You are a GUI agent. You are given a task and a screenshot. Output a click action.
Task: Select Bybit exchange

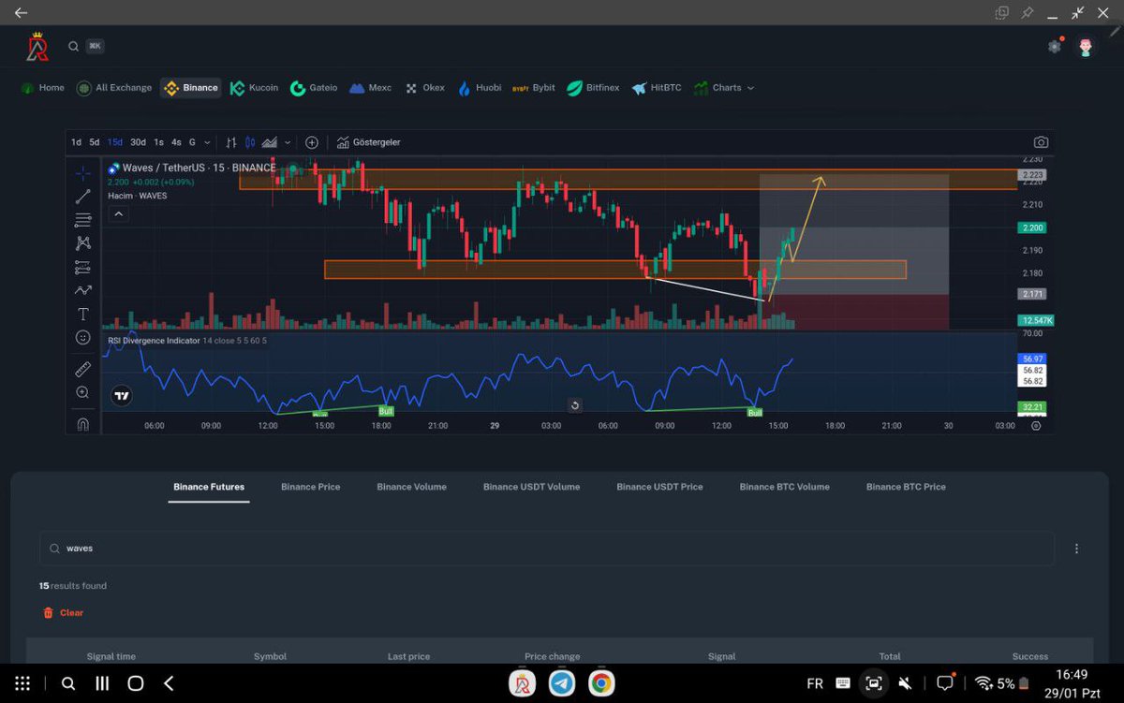[534, 88]
